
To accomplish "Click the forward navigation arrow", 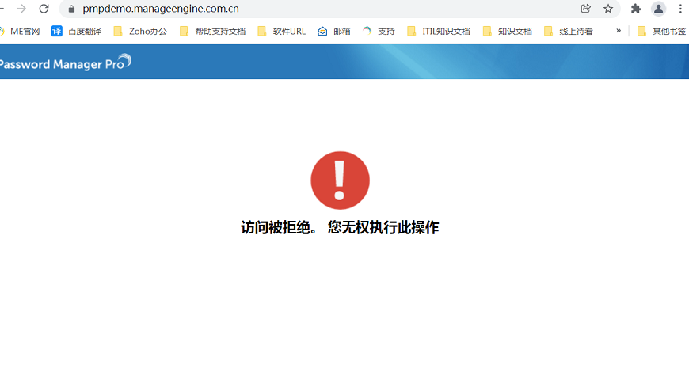I will 21,9.
